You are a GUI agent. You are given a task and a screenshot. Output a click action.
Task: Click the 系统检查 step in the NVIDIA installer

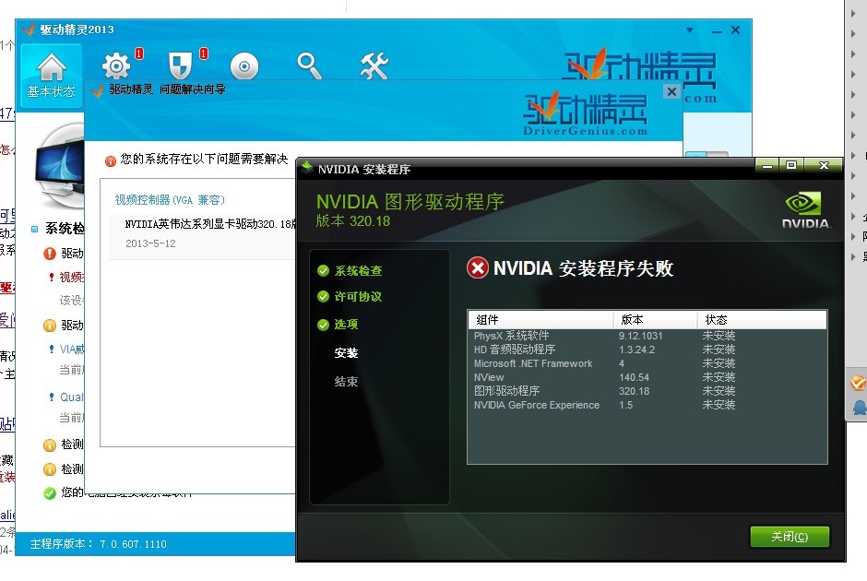pyautogui.click(x=358, y=271)
